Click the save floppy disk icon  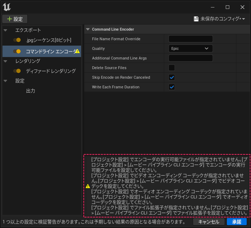[196, 19]
